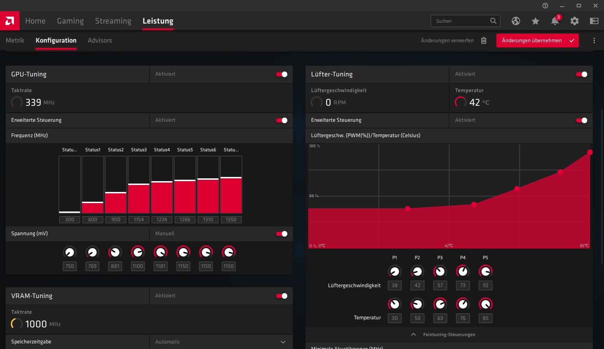604x349 pixels.
Task: Click Änderungen verwerfen
Action: [447, 40]
